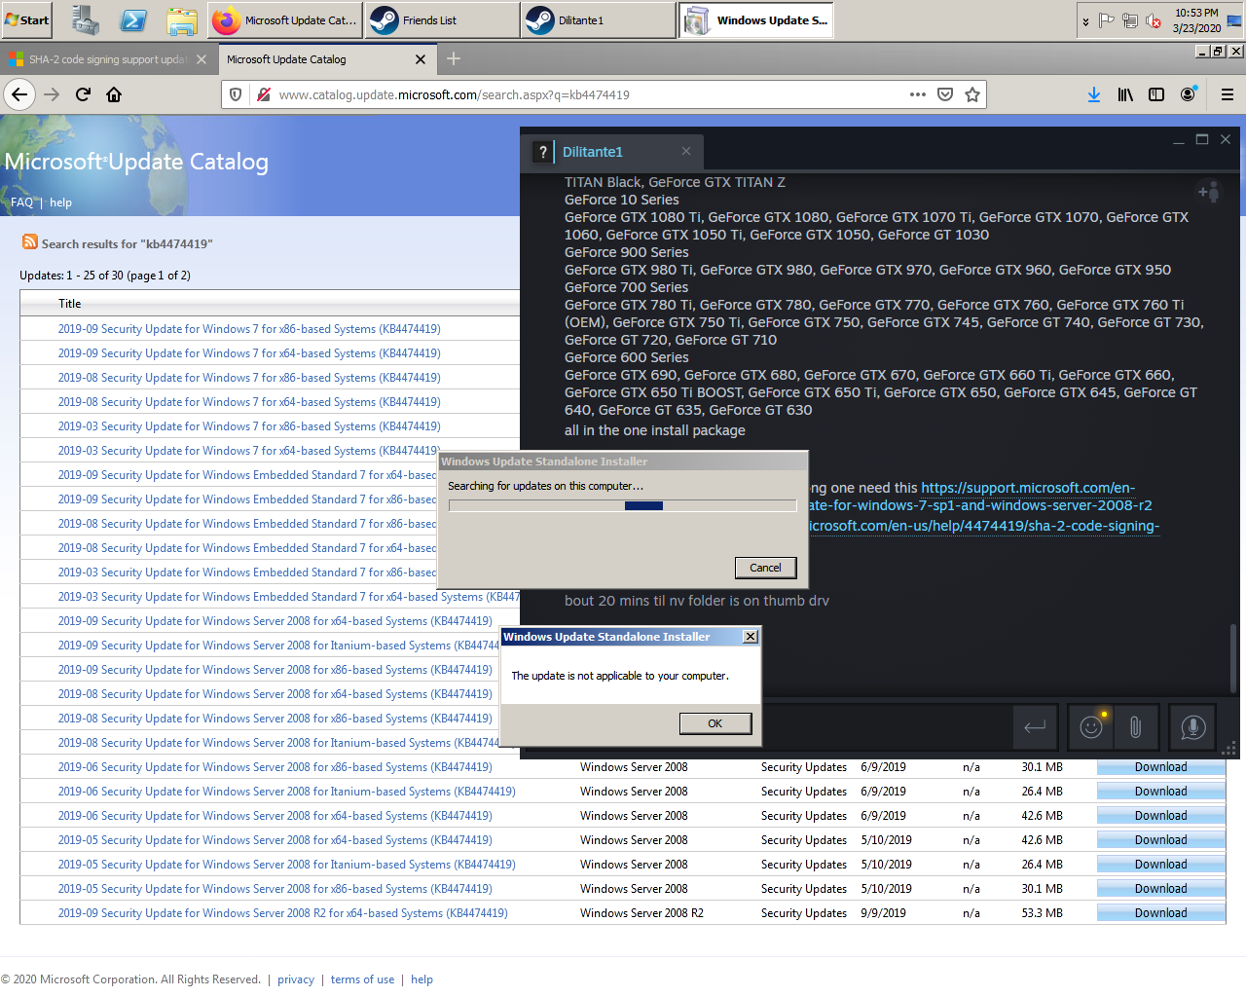This screenshot has height=997, width=1246.
Task: Open the network icon in the system tray
Action: (1130, 20)
